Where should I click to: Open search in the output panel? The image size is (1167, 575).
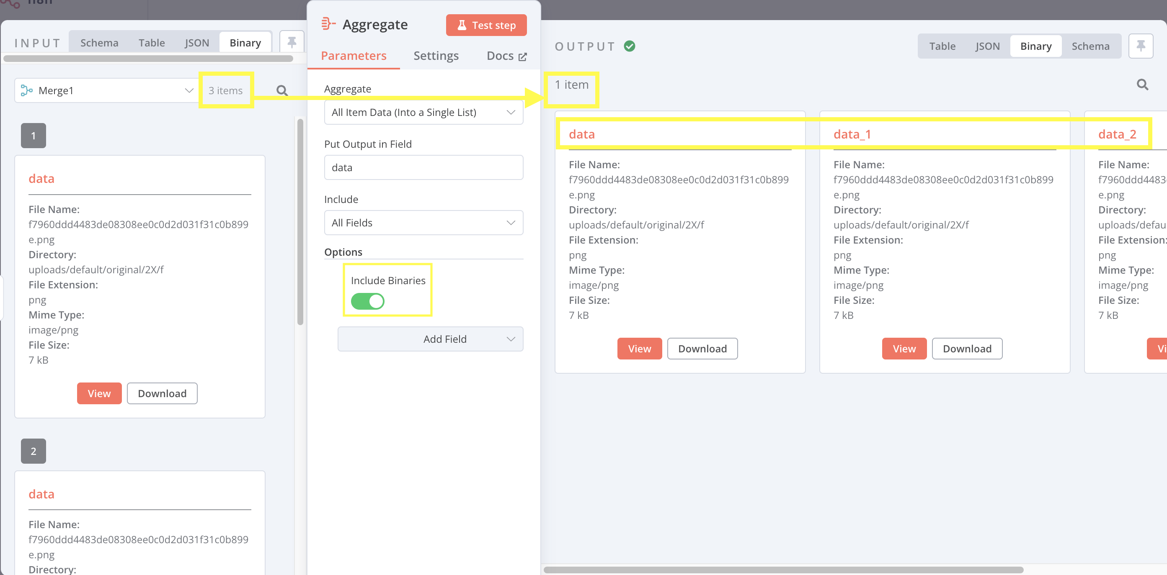click(x=1142, y=85)
